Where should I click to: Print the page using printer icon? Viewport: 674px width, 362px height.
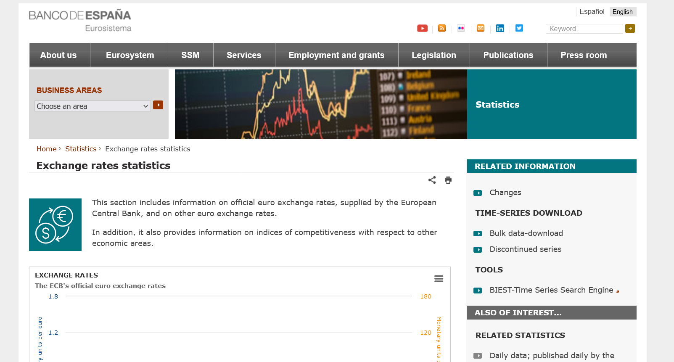click(x=448, y=180)
